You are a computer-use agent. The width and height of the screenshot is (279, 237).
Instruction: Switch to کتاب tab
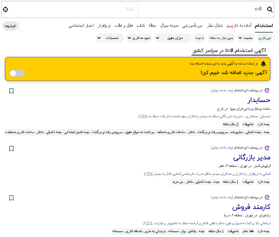141,25
